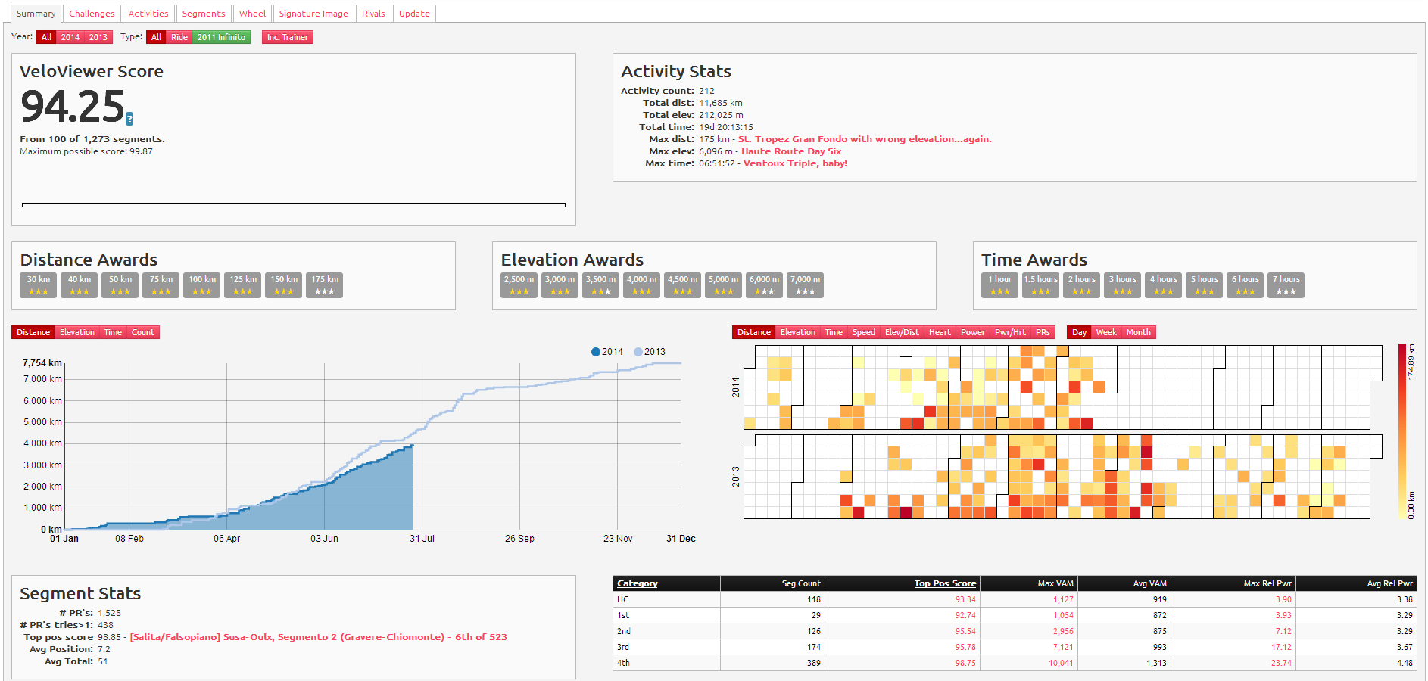Click the help icon beside VeloViewer Score
Image resolution: width=1428 pixels, height=681 pixels.
[129, 119]
